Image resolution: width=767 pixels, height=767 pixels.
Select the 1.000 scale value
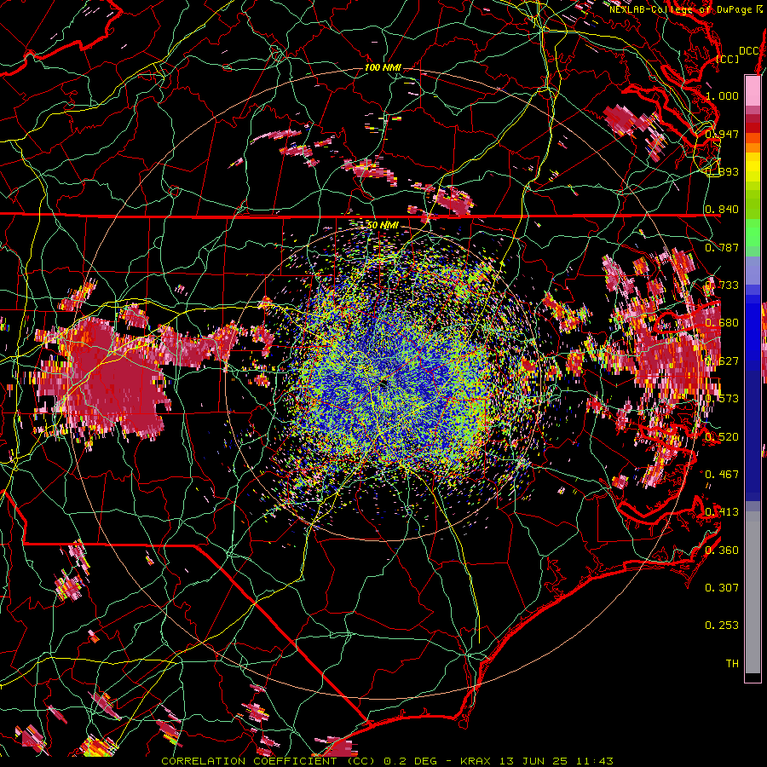[x=722, y=95]
